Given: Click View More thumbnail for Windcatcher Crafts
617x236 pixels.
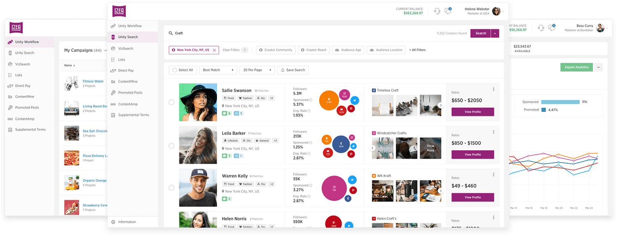Looking at the screenshot, I should 430,148.
